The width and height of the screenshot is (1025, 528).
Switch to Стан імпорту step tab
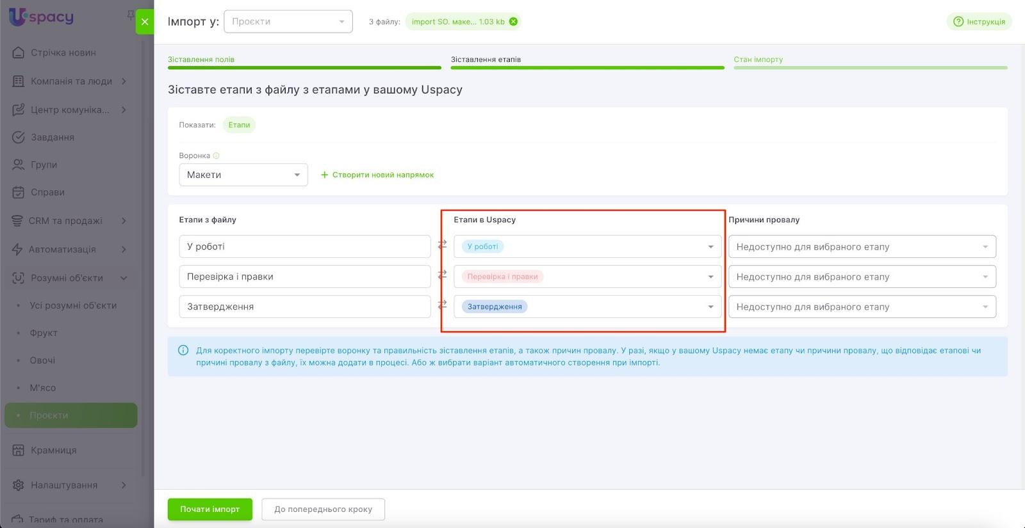pos(871,61)
